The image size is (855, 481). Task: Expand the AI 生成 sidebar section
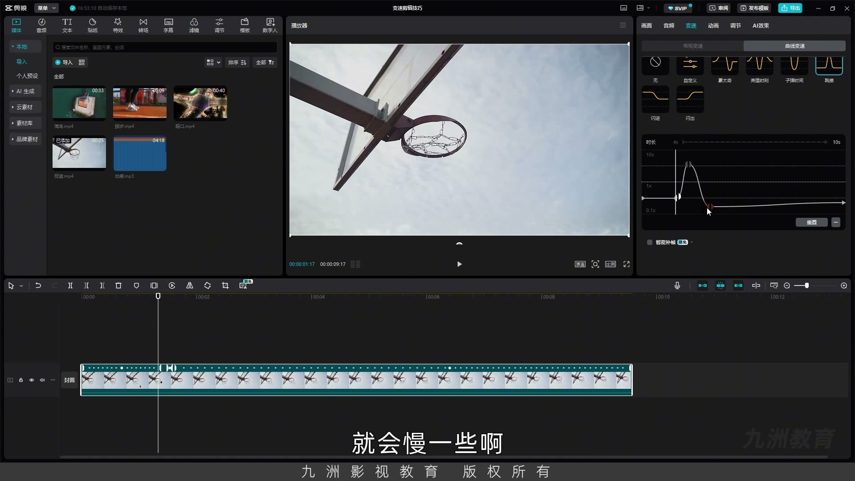click(x=25, y=91)
